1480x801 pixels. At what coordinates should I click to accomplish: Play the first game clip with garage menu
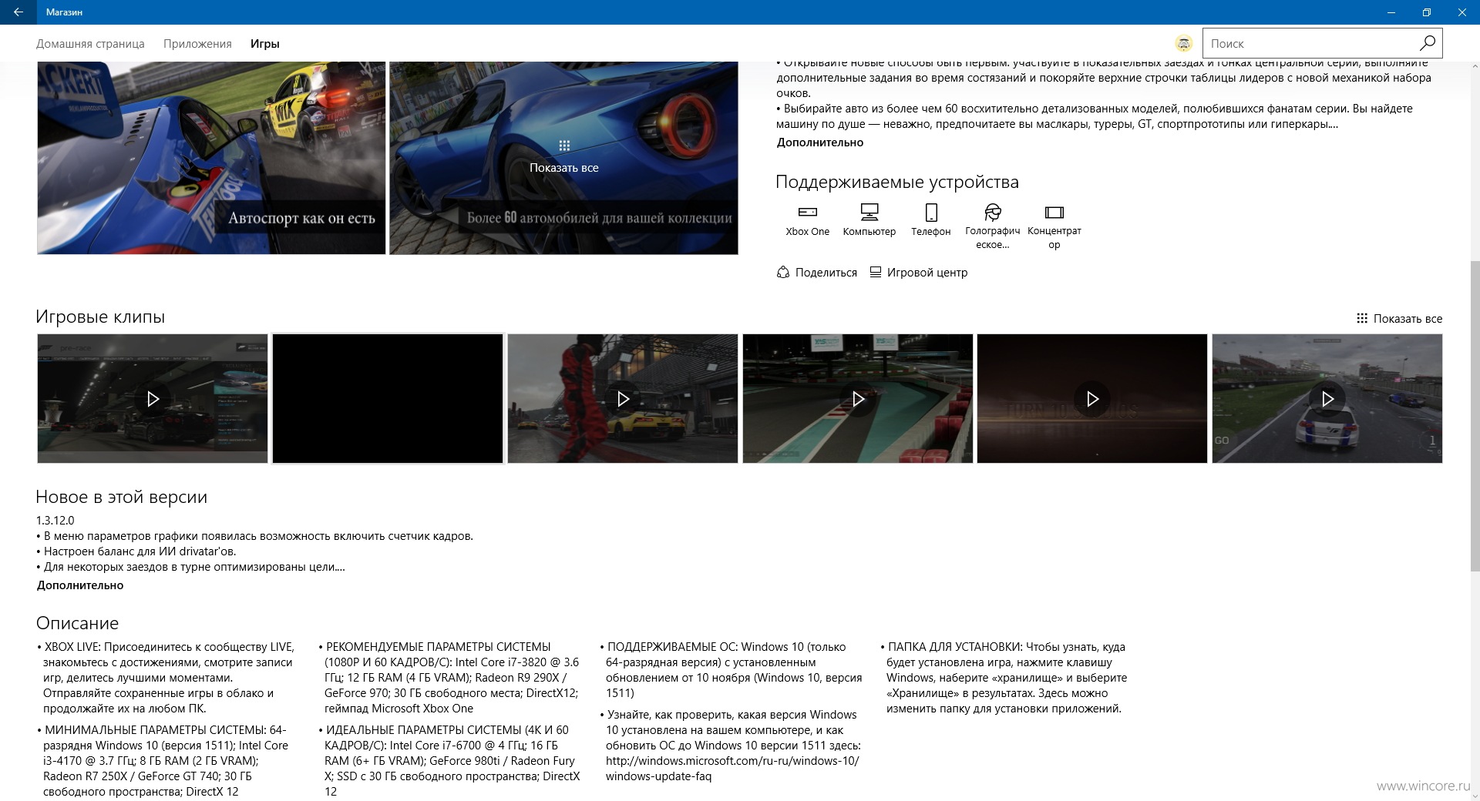(x=153, y=398)
